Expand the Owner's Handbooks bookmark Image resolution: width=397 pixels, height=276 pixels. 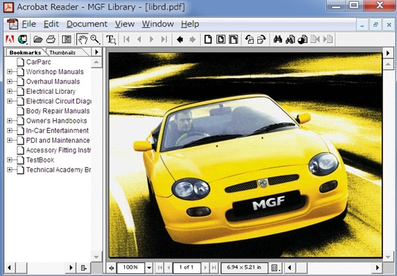pos(10,121)
